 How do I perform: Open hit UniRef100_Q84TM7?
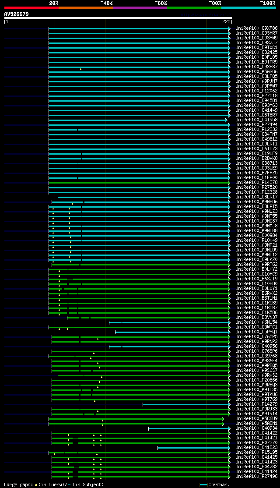pyautogui.click(x=256, y=134)
